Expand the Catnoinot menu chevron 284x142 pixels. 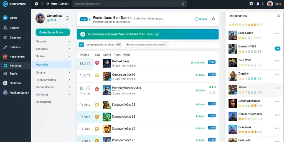(69, 94)
